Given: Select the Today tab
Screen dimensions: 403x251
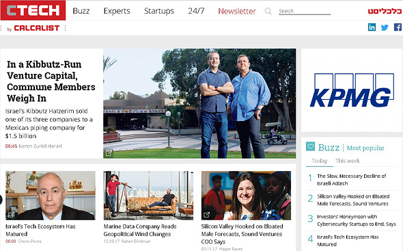Looking at the screenshot, I should point(320,161).
